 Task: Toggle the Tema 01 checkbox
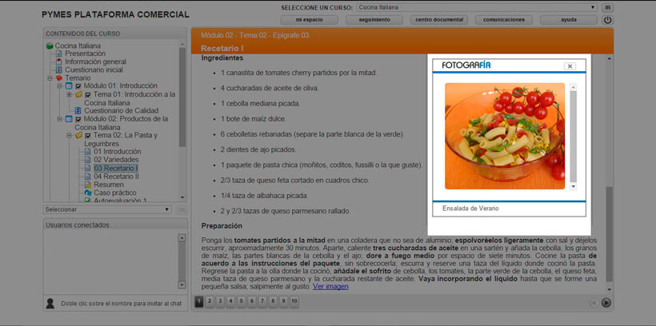pyautogui.click(x=88, y=95)
